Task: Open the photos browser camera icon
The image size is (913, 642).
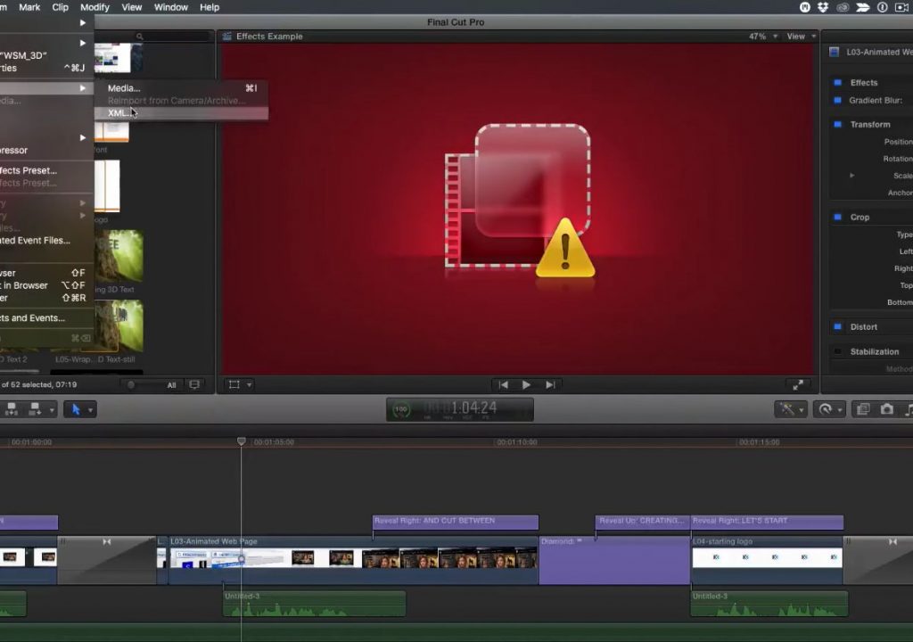Action: click(886, 409)
